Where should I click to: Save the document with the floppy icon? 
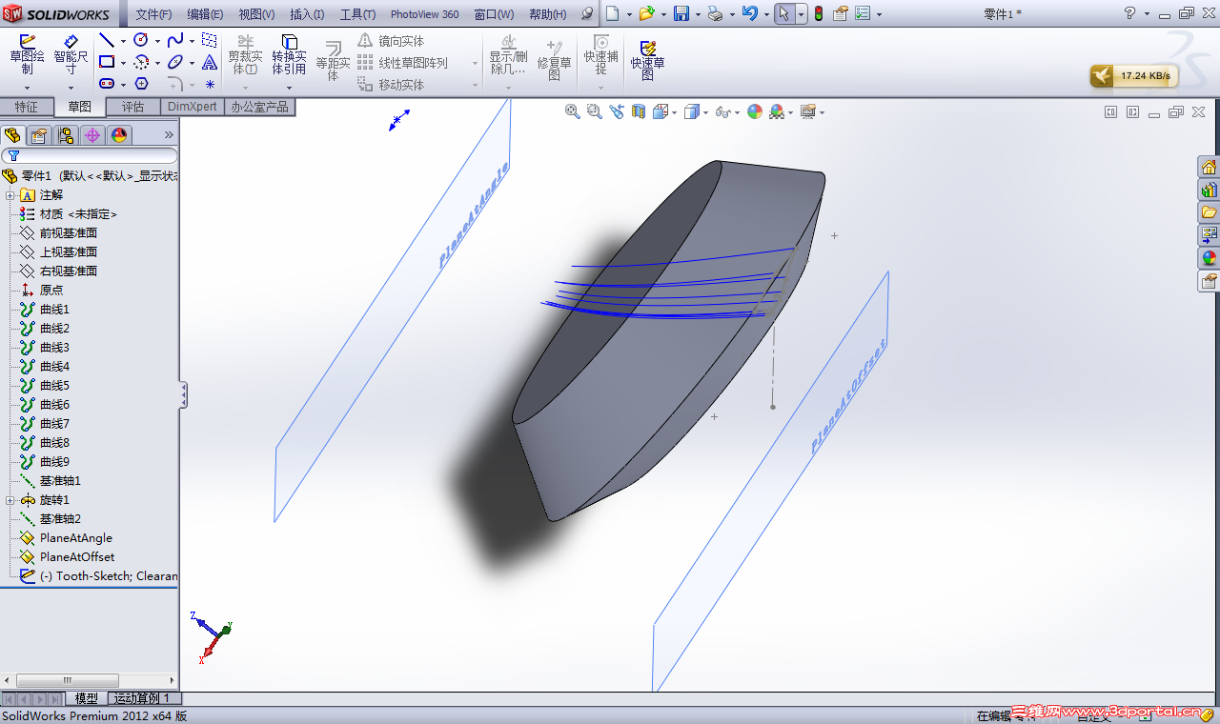point(681,13)
